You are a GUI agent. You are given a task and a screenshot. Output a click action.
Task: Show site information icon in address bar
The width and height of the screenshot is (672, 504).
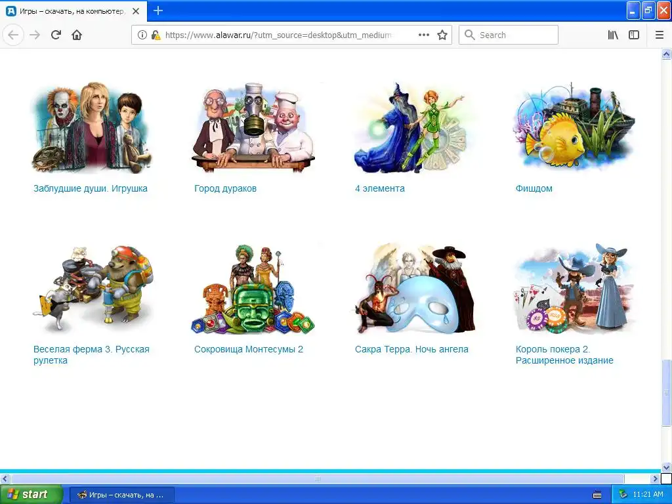point(142,35)
